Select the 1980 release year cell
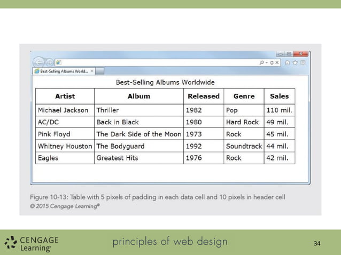The height and width of the screenshot is (255, 341). click(204, 122)
